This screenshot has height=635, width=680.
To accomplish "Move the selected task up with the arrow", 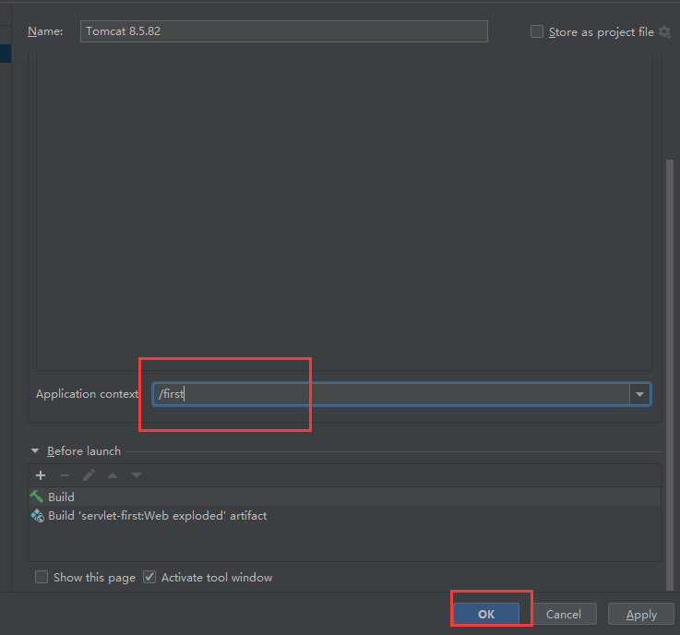I will pos(113,475).
